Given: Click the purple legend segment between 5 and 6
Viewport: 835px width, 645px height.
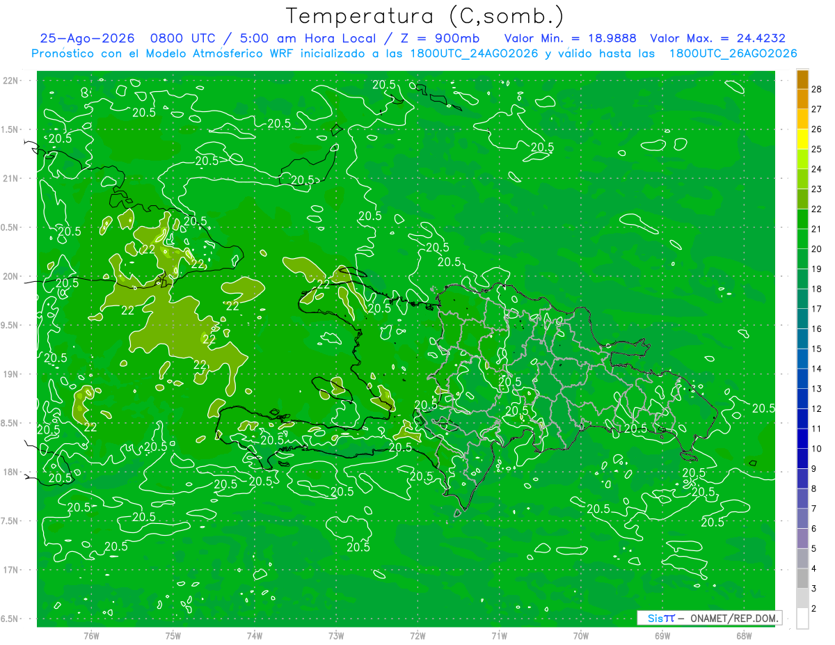Looking at the screenshot, I should pyautogui.click(x=802, y=539).
